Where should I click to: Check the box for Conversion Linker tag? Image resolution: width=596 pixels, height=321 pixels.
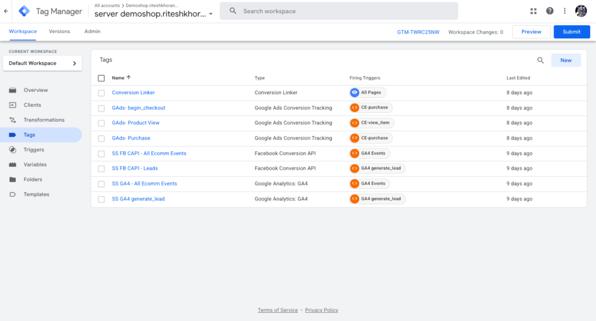point(101,93)
